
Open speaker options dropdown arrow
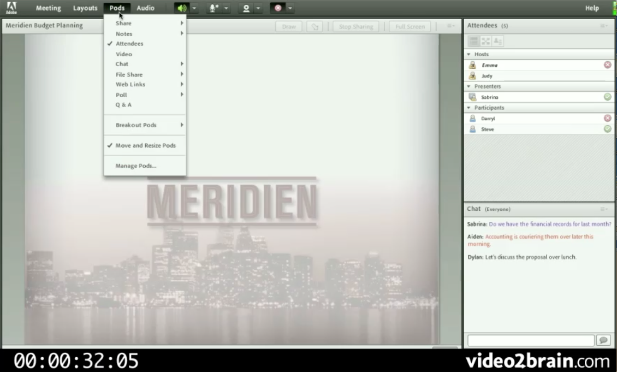[194, 8]
